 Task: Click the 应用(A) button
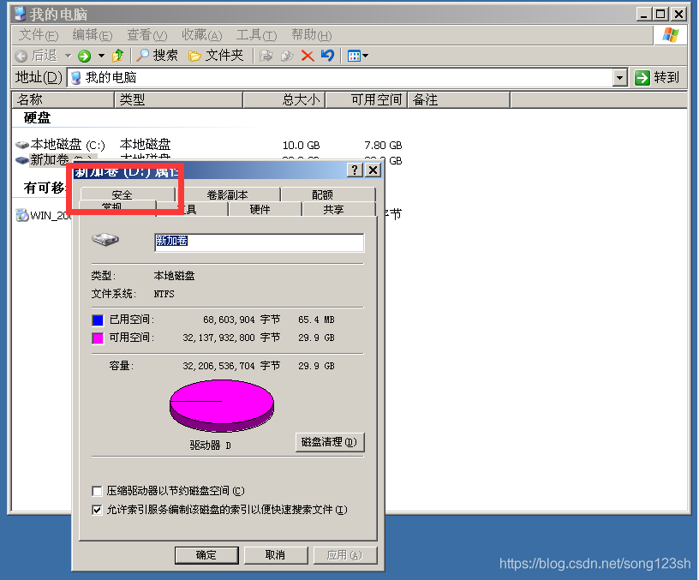(344, 555)
